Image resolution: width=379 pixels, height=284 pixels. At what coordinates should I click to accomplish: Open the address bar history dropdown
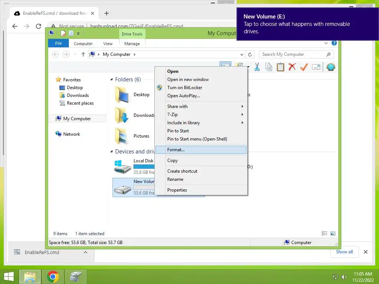point(242,55)
